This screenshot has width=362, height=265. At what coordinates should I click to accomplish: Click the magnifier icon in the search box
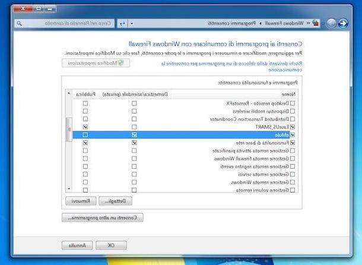(20, 23)
